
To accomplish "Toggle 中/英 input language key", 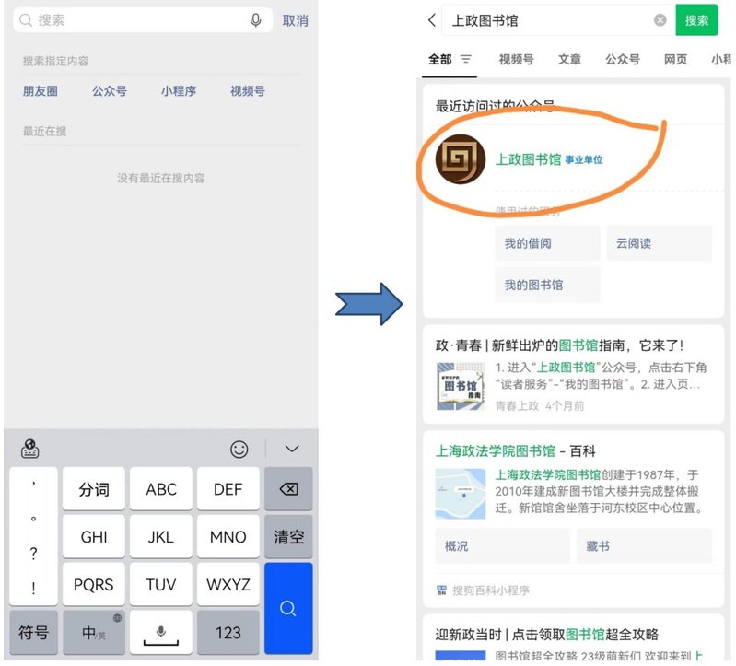I will [94, 632].
